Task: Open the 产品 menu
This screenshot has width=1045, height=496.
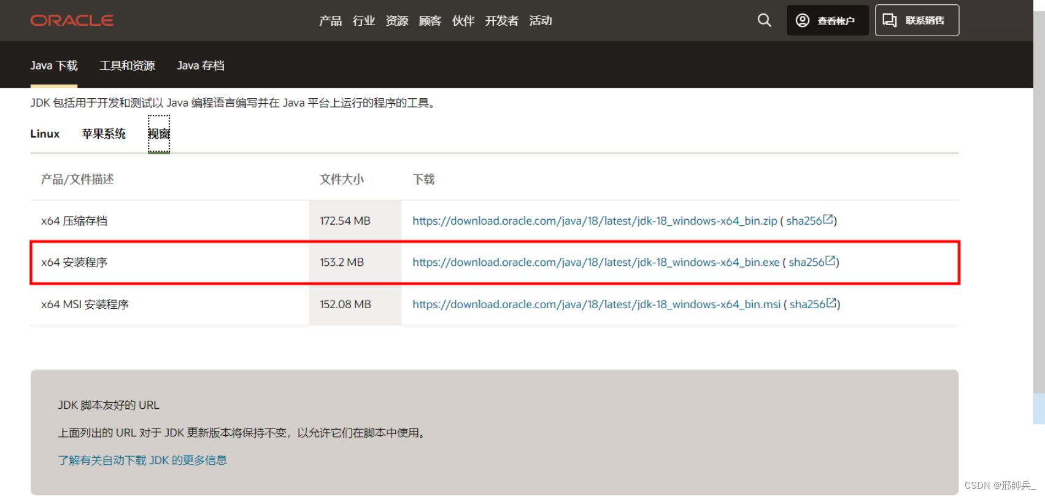Action: pyautogui.click(x=331, y=21)
